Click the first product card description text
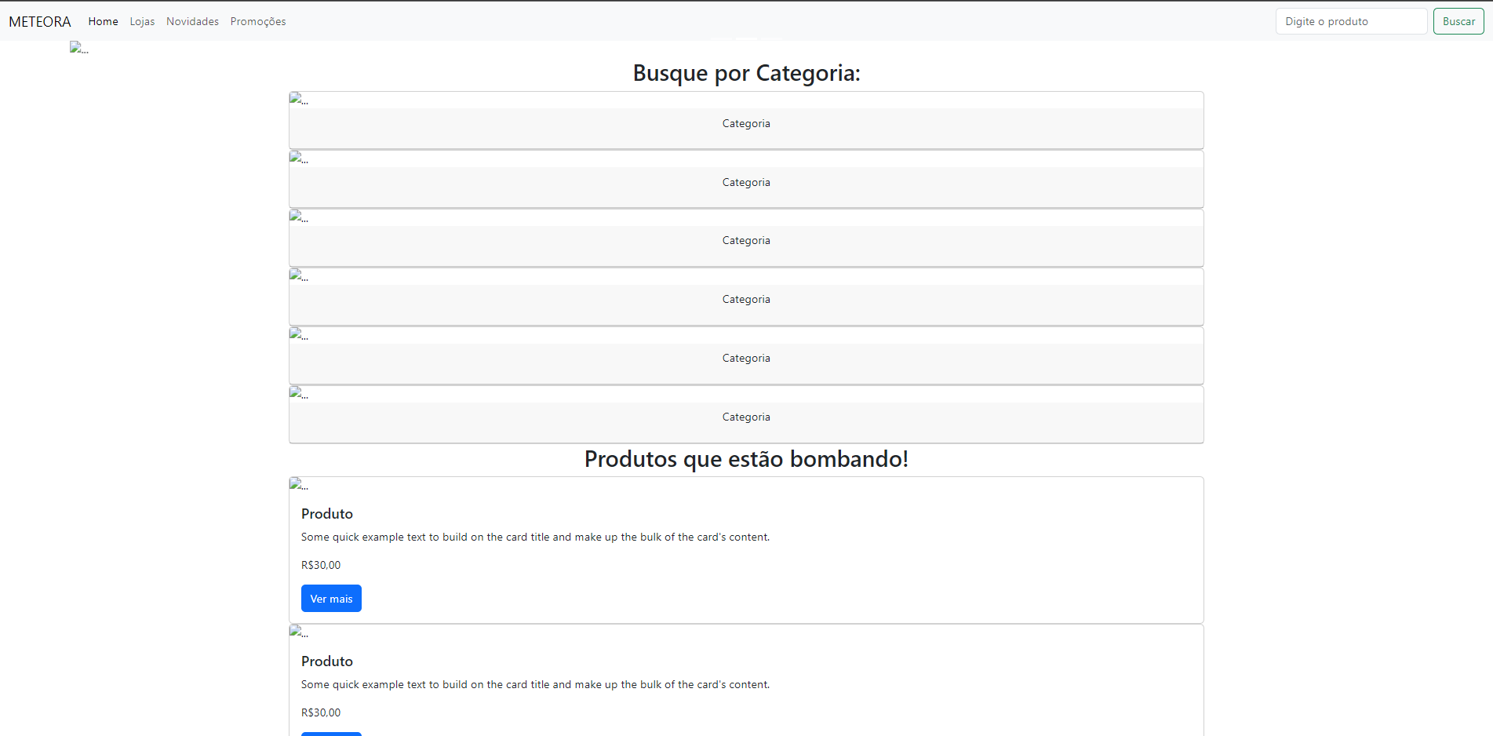Screen dimensions: 1493x736 [x=536, y=537]
